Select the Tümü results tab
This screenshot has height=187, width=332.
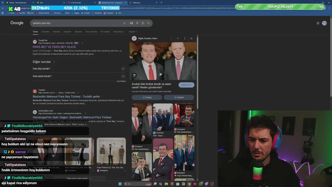pos(35,32)
